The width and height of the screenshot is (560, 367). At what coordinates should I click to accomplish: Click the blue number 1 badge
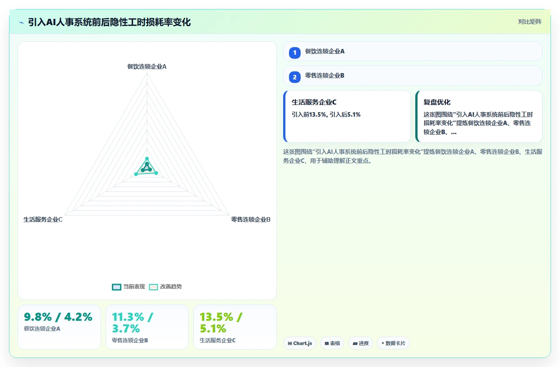pyautogui.click(x=295, y=53)
